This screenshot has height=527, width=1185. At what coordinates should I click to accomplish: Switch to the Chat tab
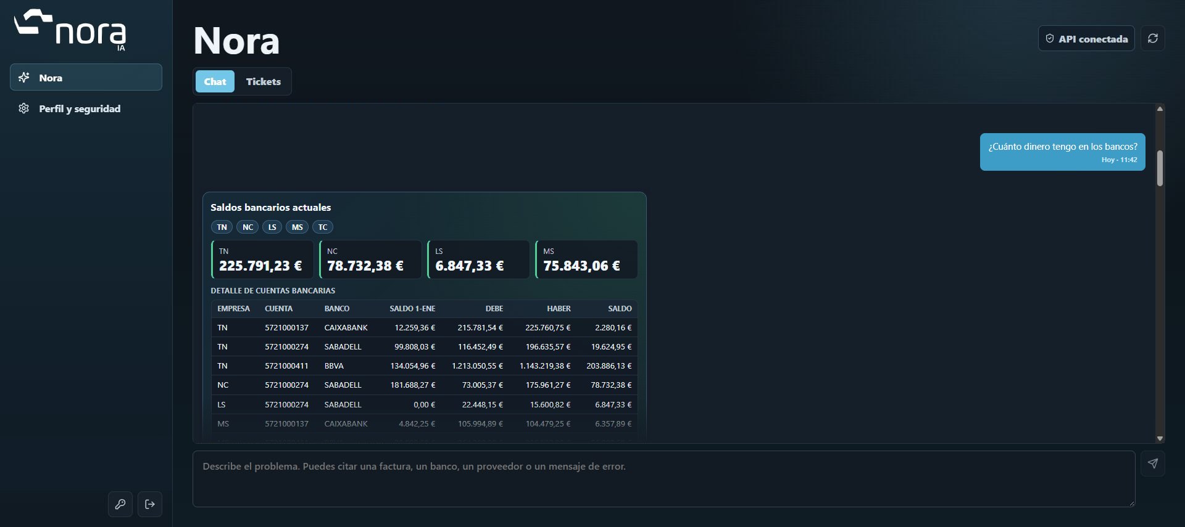point(215,81)
